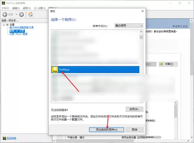Viewport: 194px width, 143px height.
Task: Click the 系统信息 link
Action: (x=11, y=138)
